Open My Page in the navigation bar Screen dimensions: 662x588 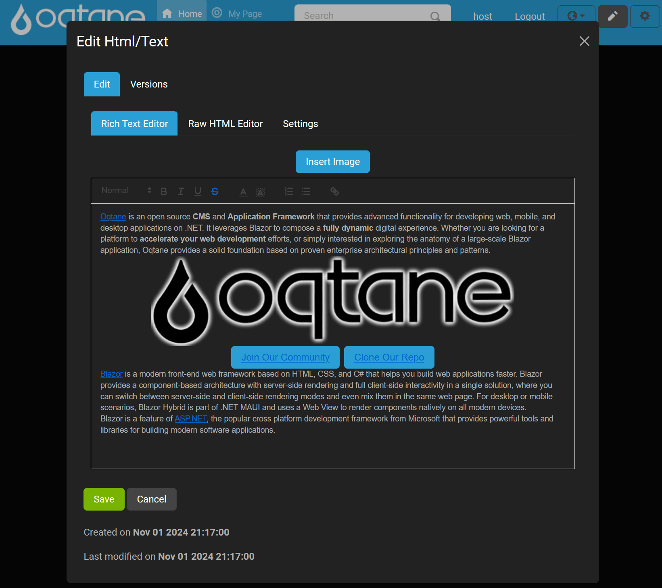point(237,14)
